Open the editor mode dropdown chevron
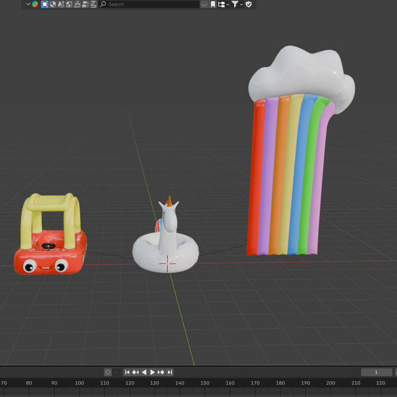This screenshot has width=397, height=397. 28,4
